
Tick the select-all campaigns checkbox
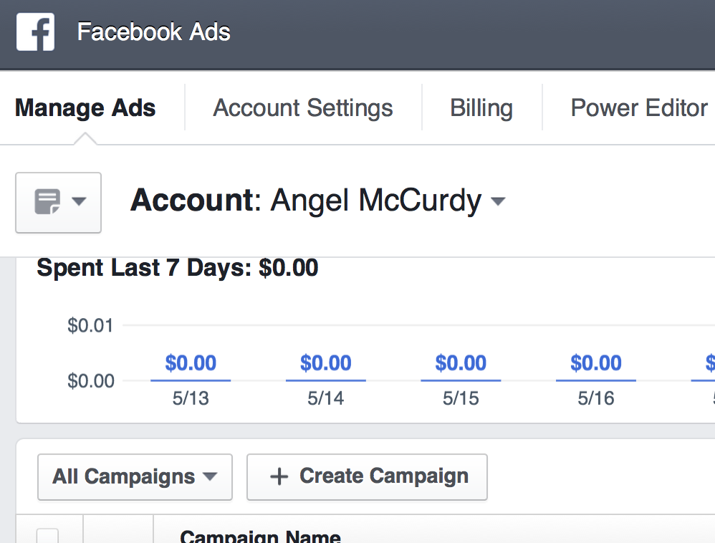pos(47,536)
